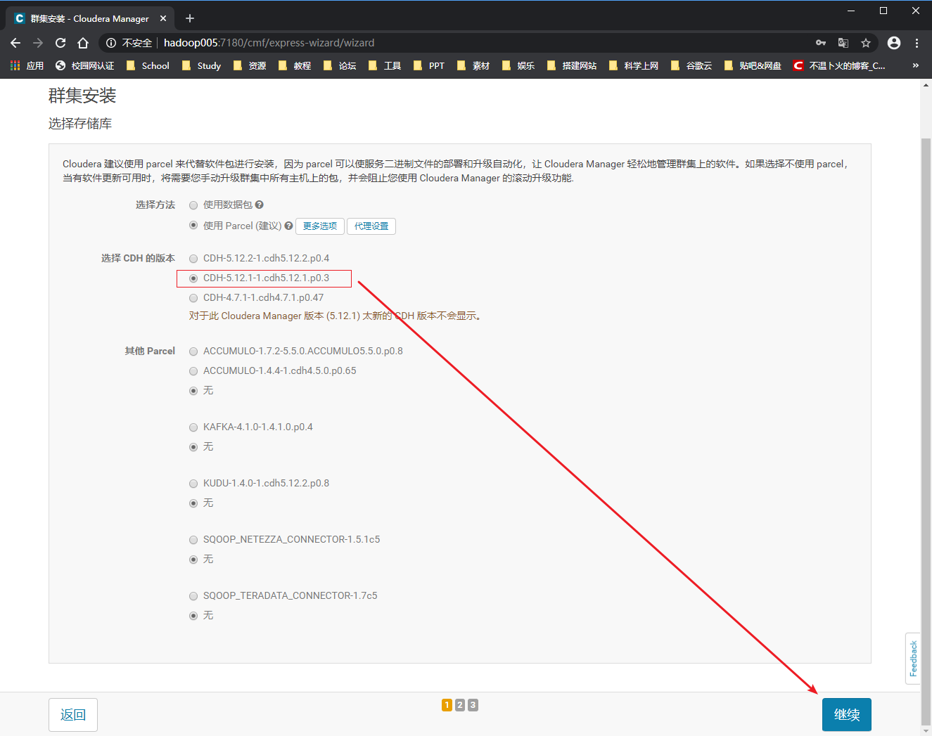Select SQOOP_TERADATA_CONNECTOR-1.7c5 parcel
The height and width of the screenshot is (736, 932).
click(193, 596)
